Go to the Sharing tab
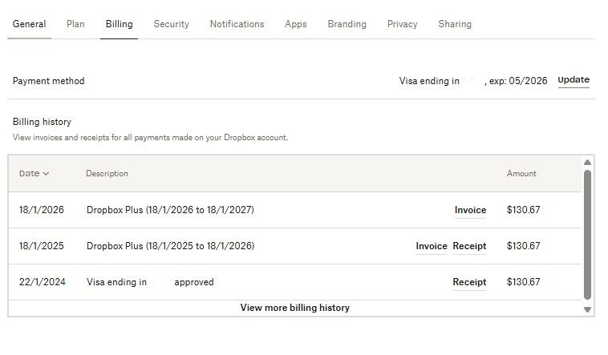 pos(455,24)
